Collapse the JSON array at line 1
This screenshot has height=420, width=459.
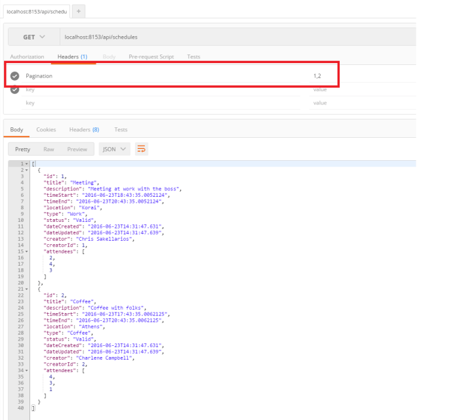point(27,164)
